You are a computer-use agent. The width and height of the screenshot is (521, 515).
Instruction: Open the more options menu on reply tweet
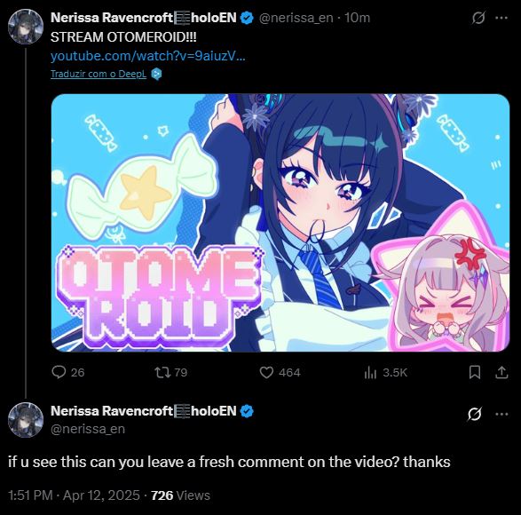tap(501, 415)
